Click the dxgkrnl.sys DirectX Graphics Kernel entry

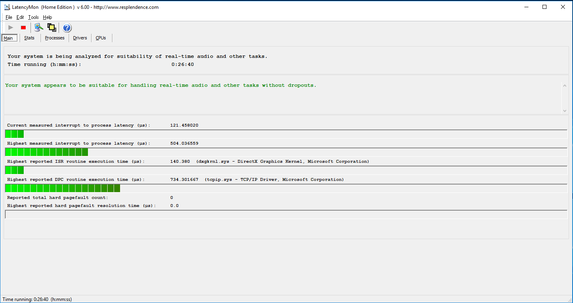(x=283, y=162)
